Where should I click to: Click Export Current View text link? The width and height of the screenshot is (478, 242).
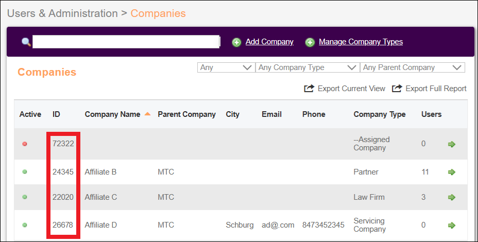point(351,89)
